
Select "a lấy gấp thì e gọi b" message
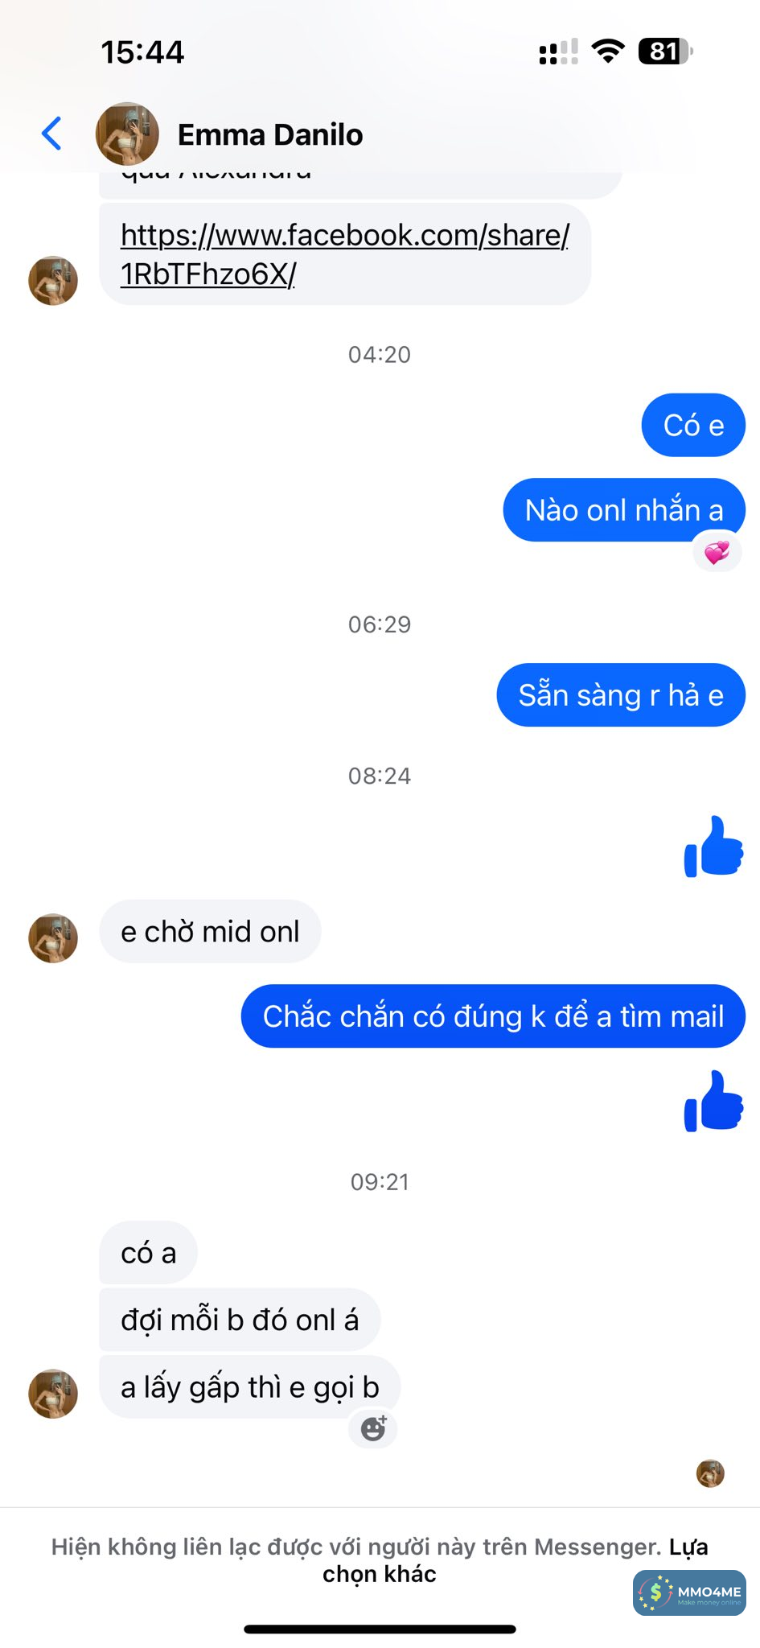click(x=250, y=1386)
